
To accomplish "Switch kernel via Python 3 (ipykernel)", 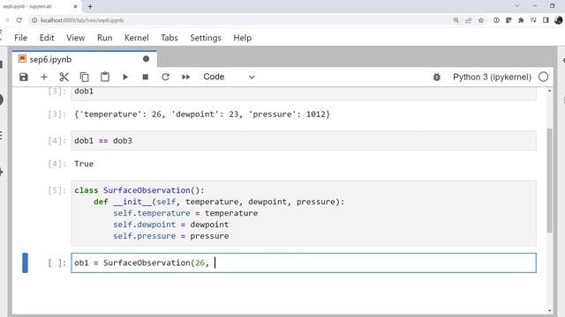I will (492, 77).
